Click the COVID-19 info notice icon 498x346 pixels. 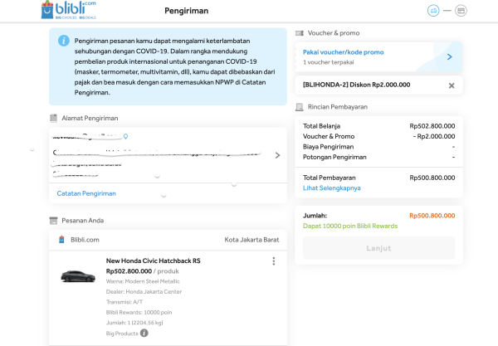click(x=64, y=41)
